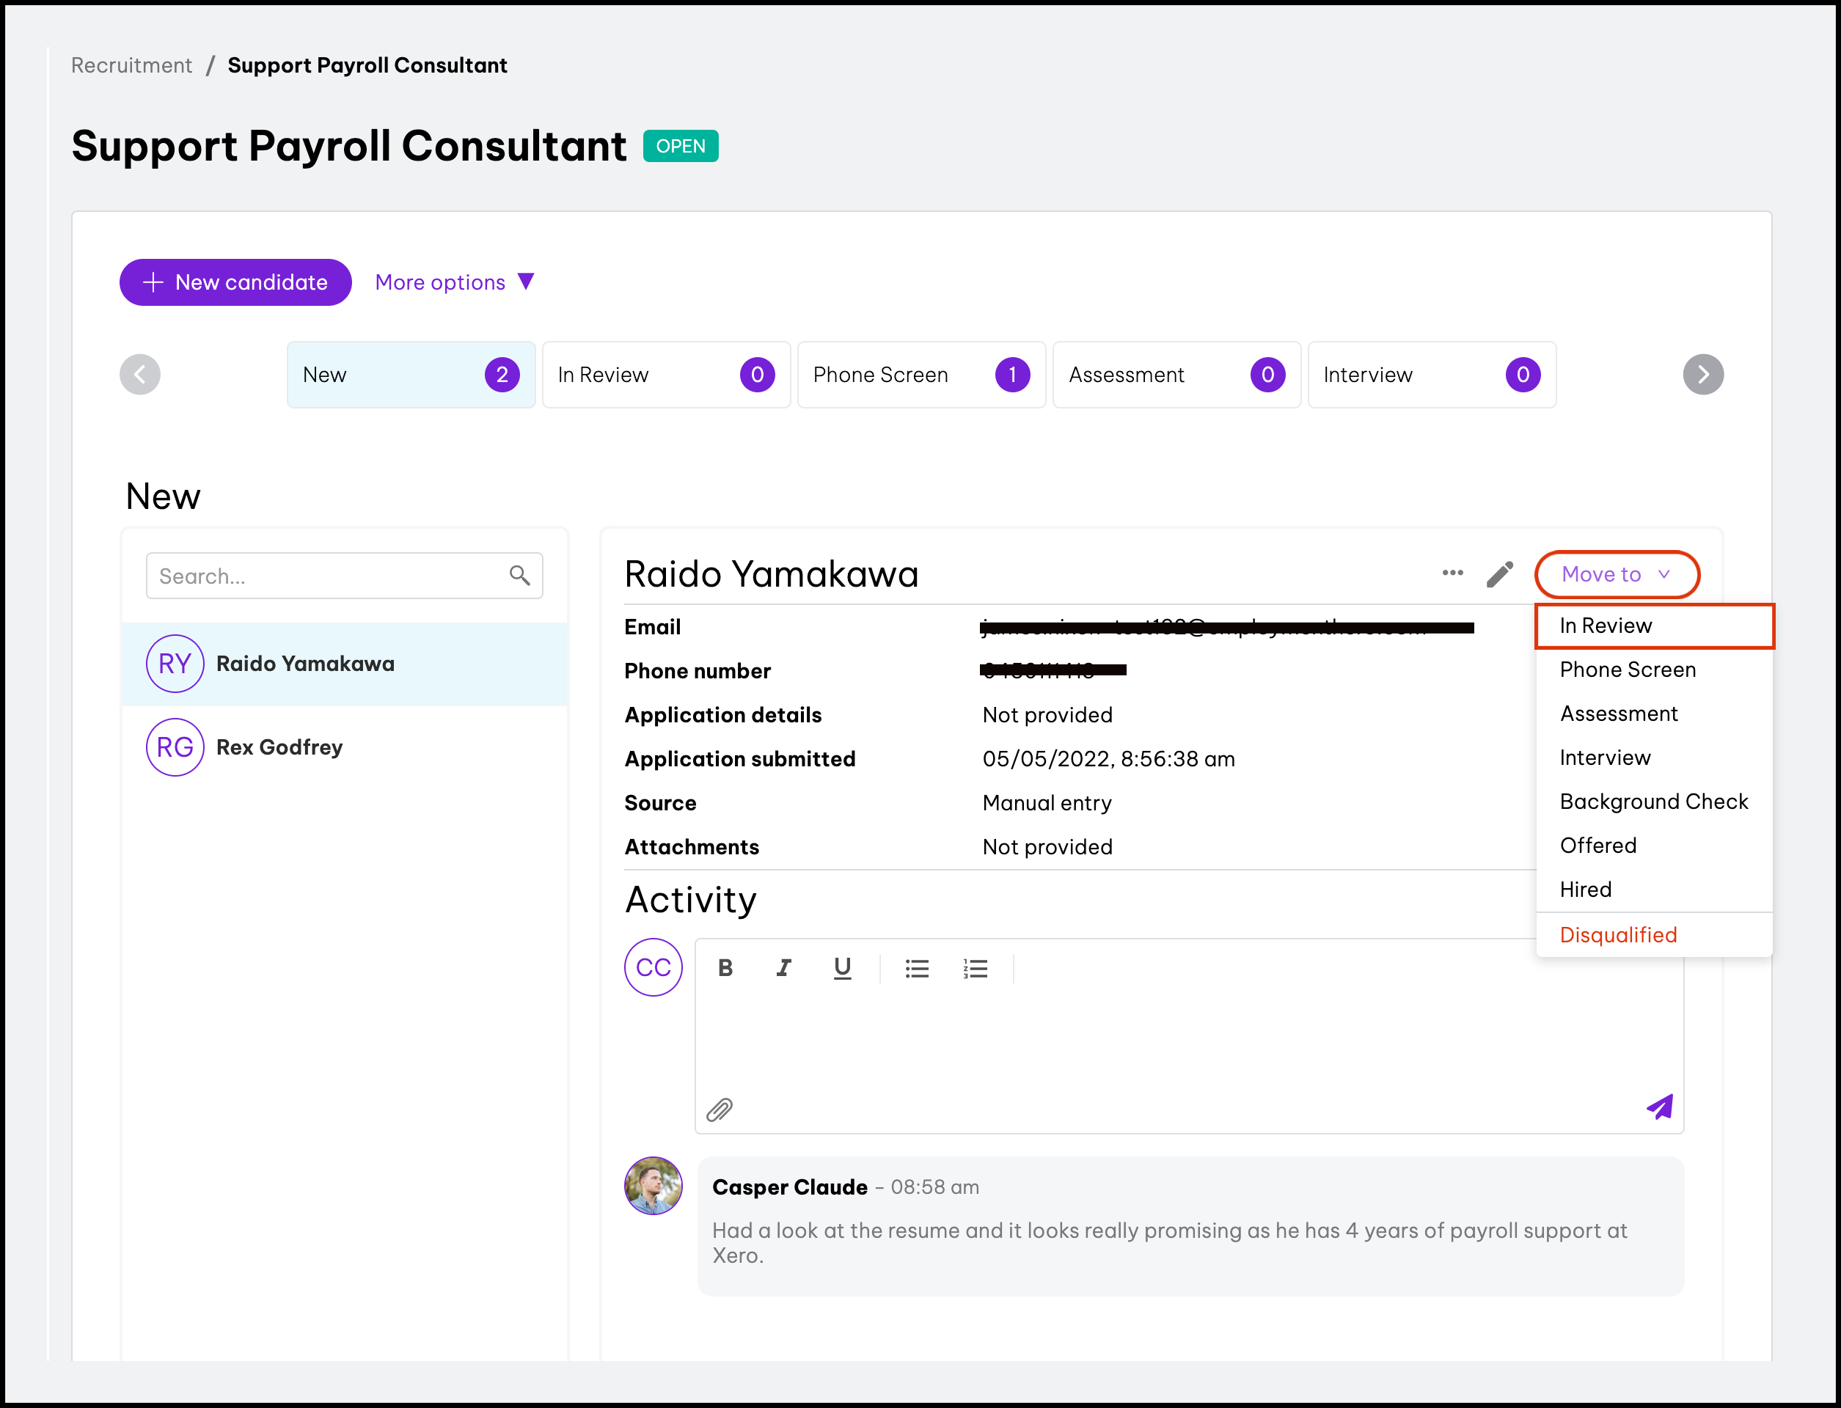This screenshot has height=1408, width=1841.
Task: Insert a bulleted list
Action: coord(916,969)
